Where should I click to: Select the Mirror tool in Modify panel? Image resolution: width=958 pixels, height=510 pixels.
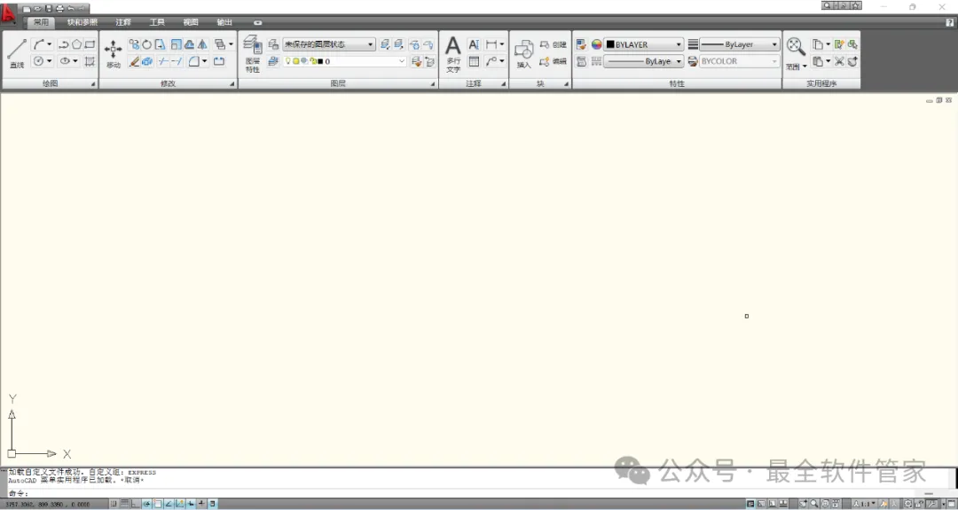click(202, 44)
